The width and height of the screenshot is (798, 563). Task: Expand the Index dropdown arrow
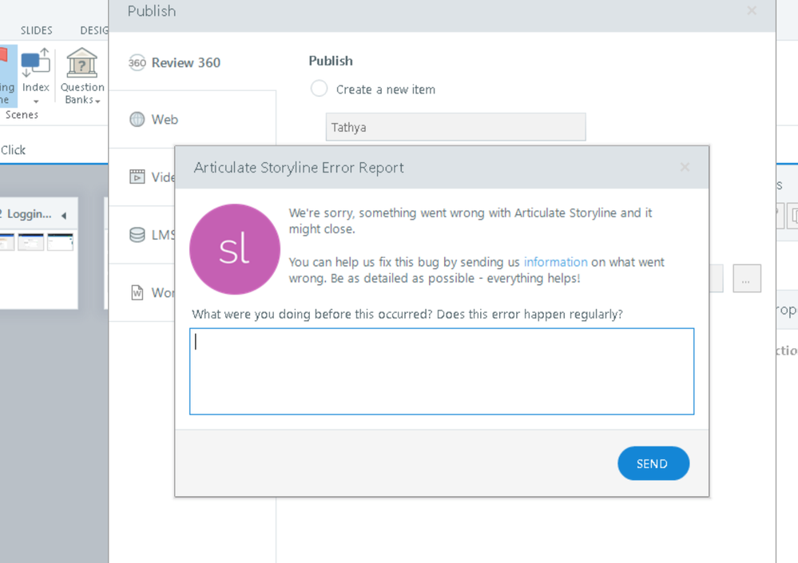point(35,101)
